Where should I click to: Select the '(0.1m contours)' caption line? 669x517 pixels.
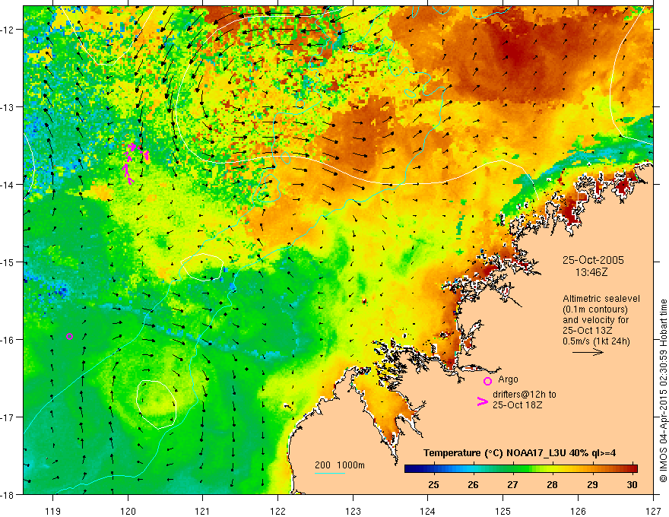[x=595, y=309]
